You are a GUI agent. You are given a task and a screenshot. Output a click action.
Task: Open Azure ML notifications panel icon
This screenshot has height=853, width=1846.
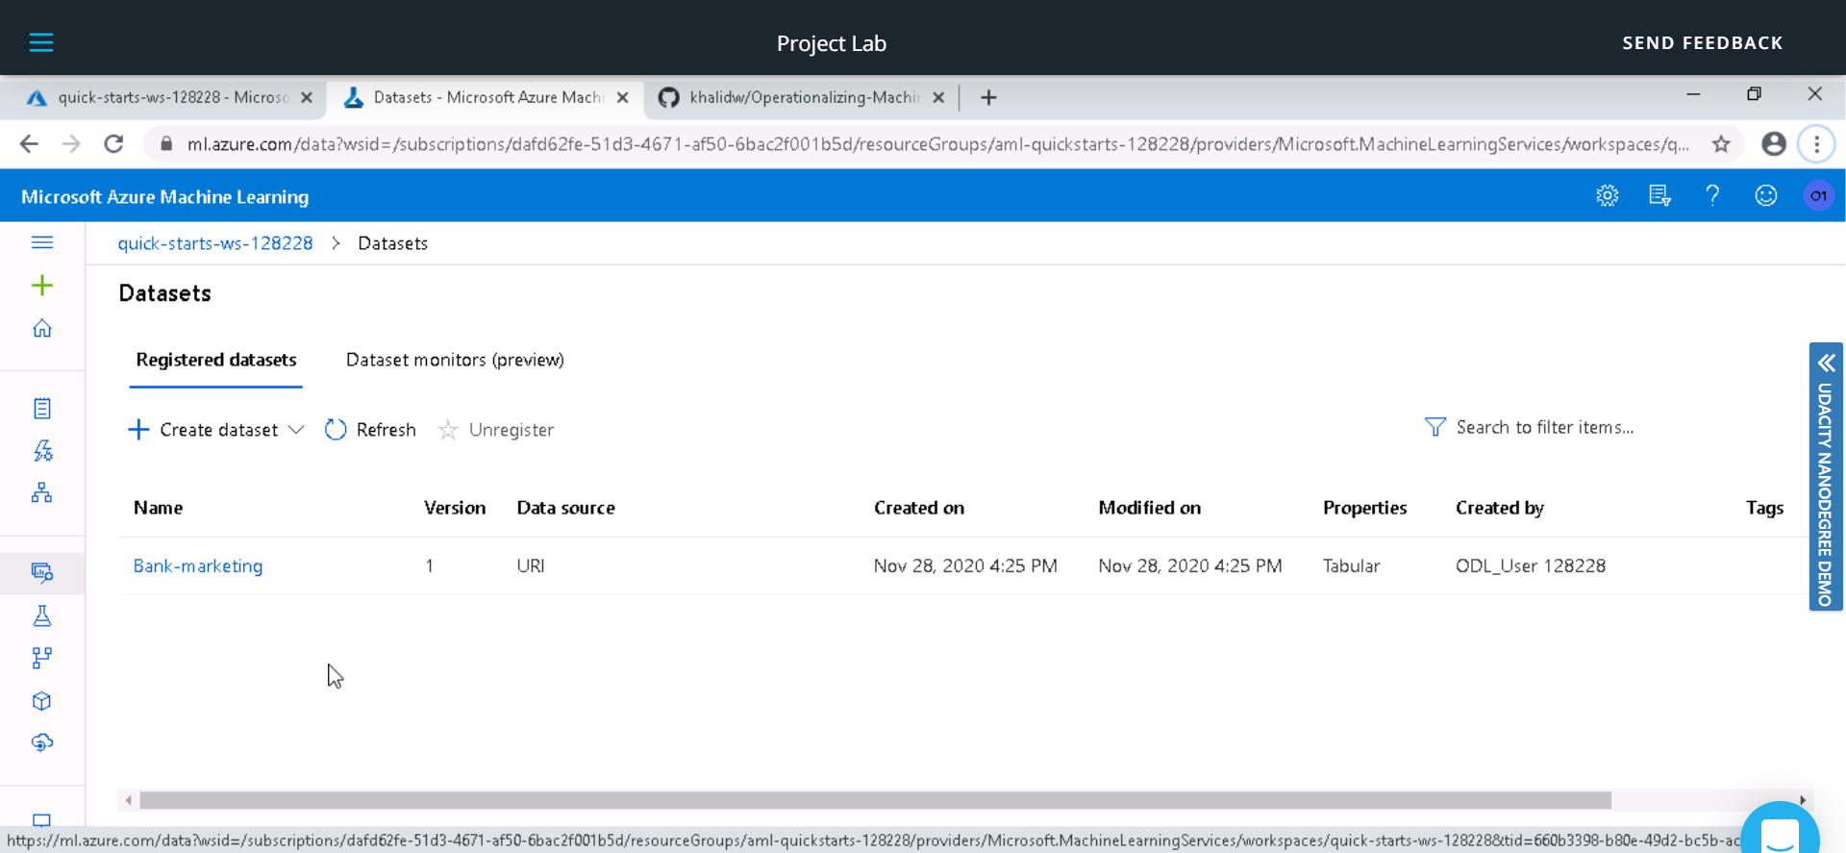coord(1659,196)
